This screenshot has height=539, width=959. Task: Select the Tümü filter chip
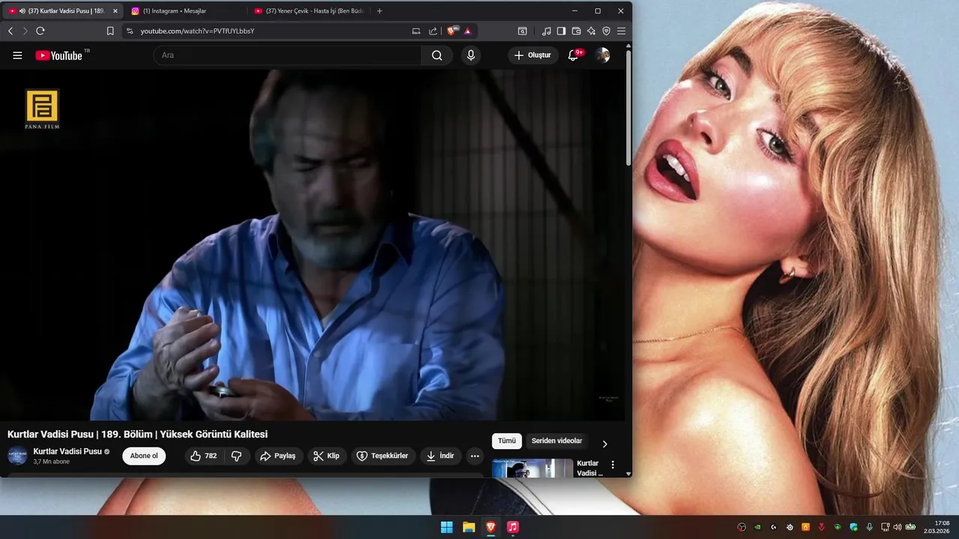click(x=506, y=441)
